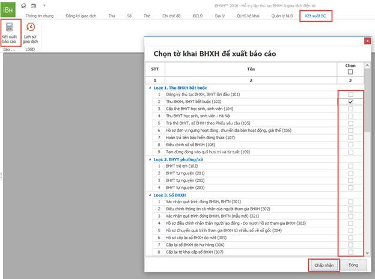The height and width of the screenshot is (279, 375).
Task: Click the Kết xuất báo cáo calculator icon
Action: tap(10, 28)
